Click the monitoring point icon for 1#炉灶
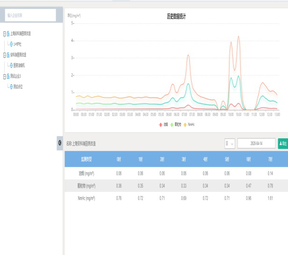This screenshot has height=255, width=288. (x=12, y=44)
